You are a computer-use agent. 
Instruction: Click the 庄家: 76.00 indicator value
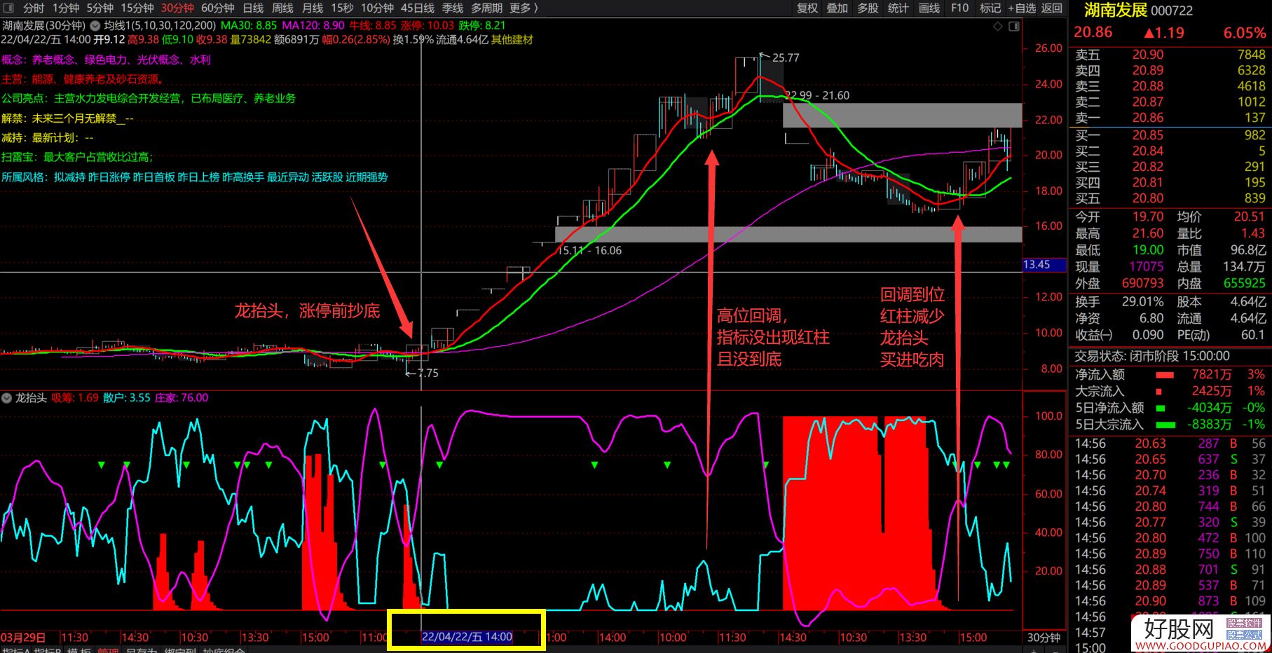[x=182, y=398]
